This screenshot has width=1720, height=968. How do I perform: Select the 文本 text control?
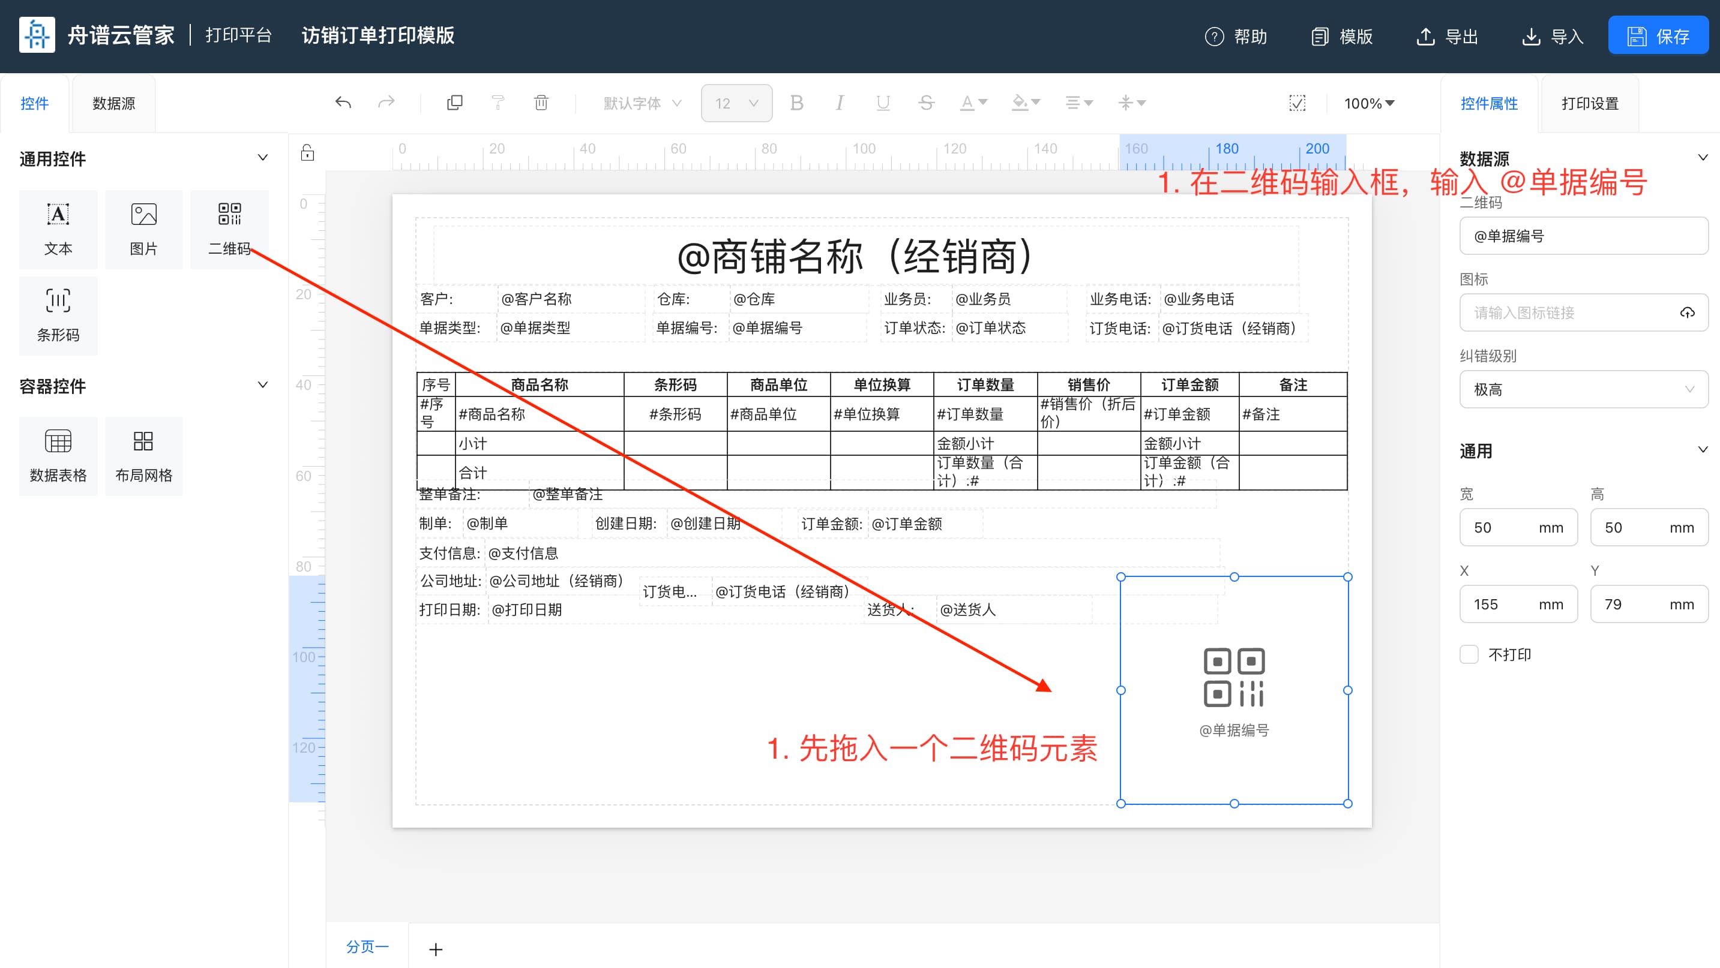point(58,229)
